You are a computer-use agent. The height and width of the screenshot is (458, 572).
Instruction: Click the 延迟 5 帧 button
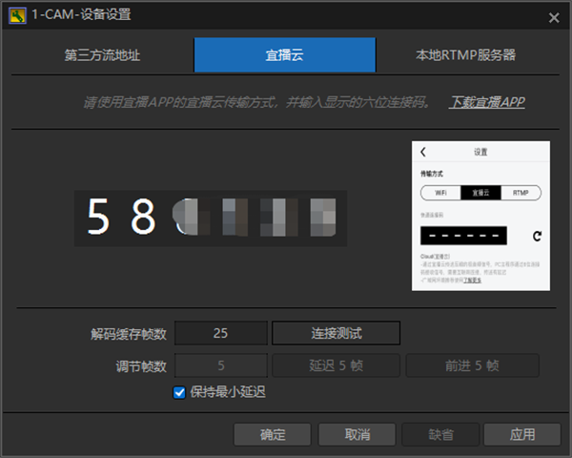click(x=336, y=365)
